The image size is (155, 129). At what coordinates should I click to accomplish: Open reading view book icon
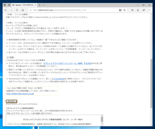pos(120,10)
